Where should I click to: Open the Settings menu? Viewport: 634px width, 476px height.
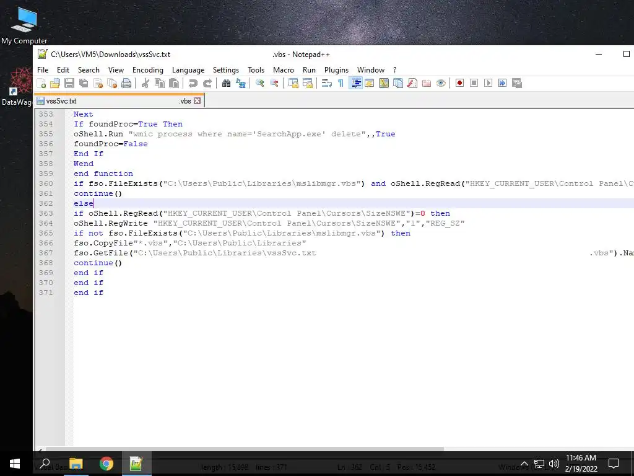pos(226,70)
